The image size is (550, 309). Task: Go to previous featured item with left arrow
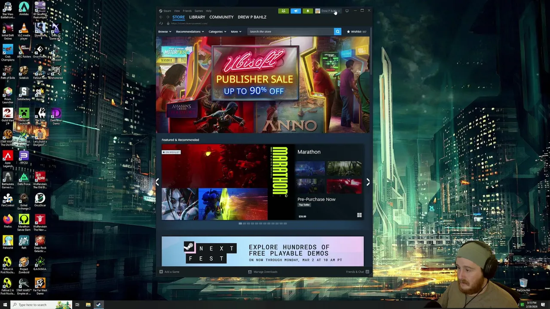[x=157, y=182]
